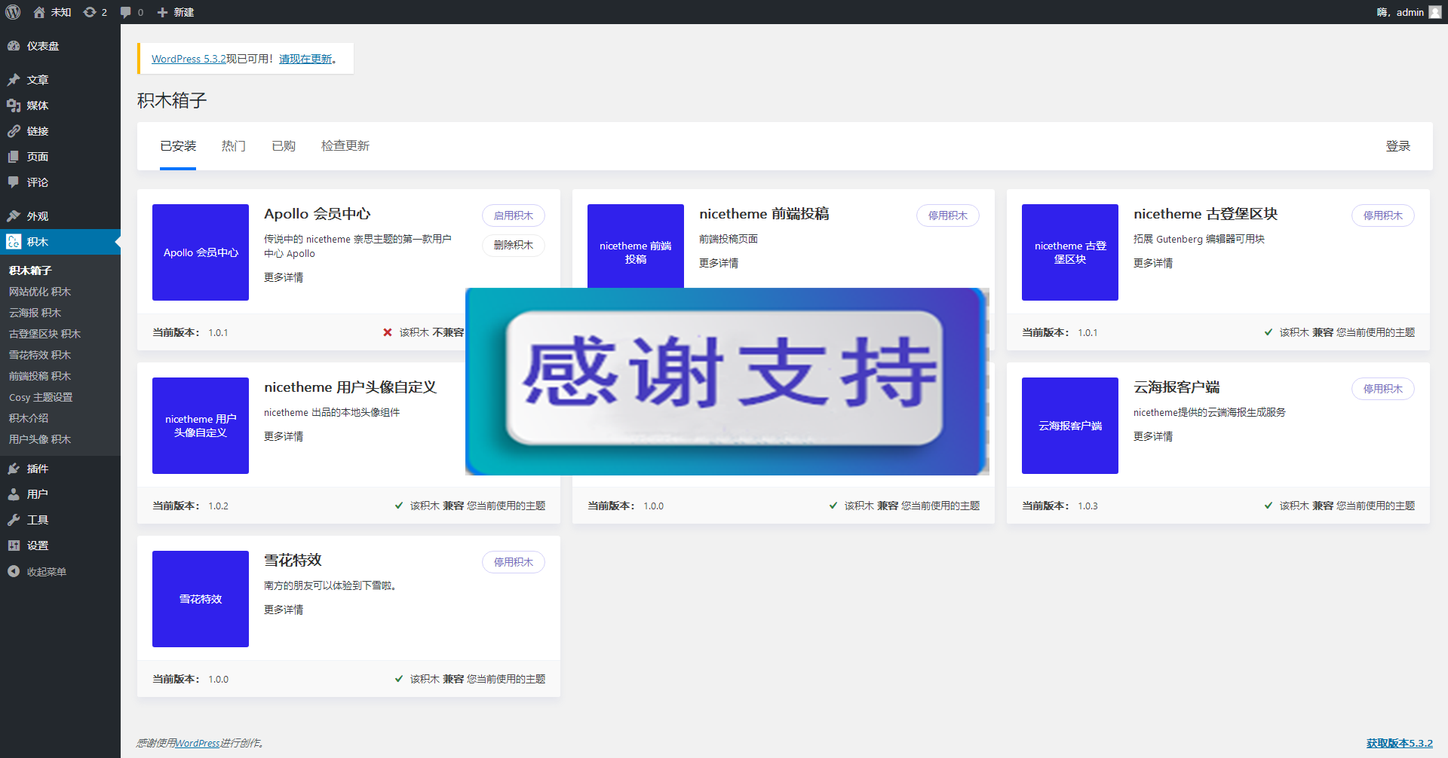
Task: Click 停用积木 for 云海报客户端
Action: coord(1383,389)
